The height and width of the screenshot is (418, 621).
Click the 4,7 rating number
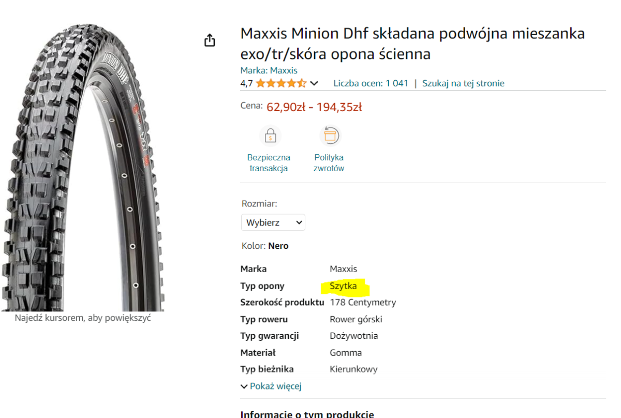coord(246,83)
